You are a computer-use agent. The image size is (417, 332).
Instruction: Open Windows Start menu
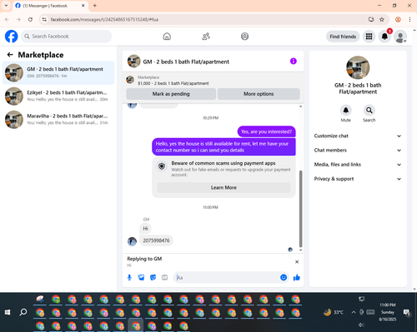pyautogui.click(x=8, y=312)
